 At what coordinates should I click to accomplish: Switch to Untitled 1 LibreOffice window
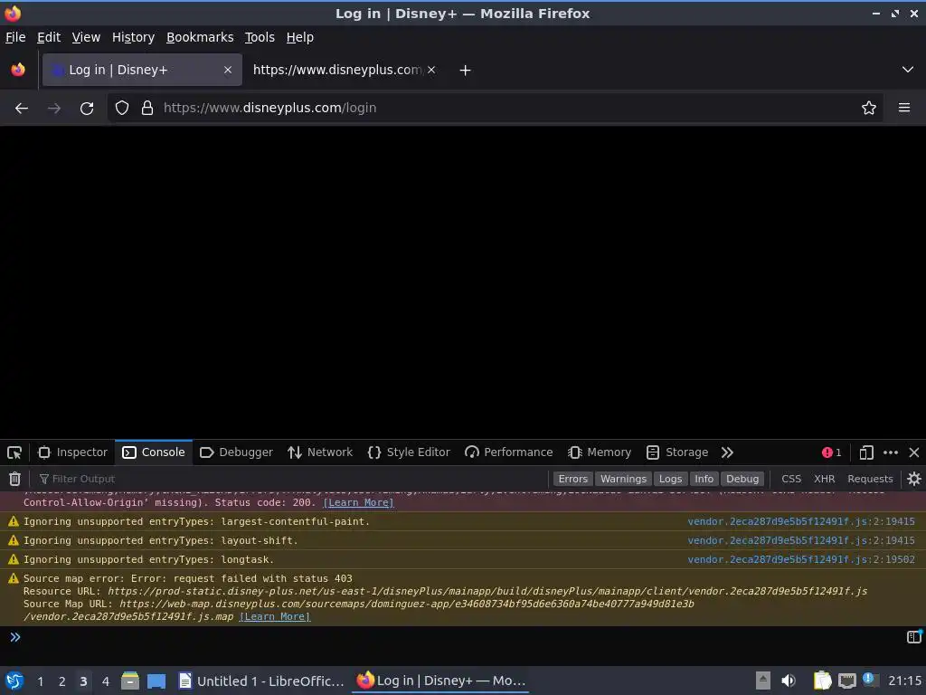[261, 681]
